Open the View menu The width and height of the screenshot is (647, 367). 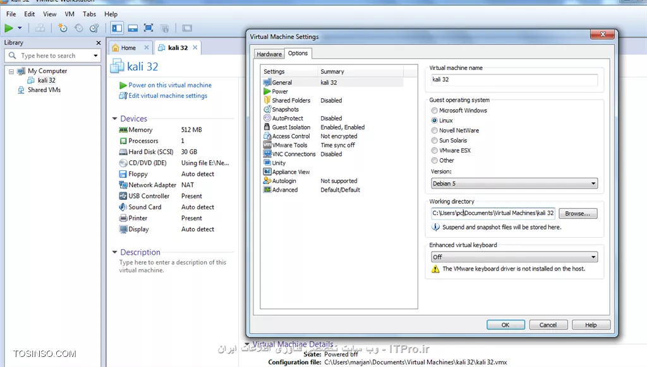49,14
